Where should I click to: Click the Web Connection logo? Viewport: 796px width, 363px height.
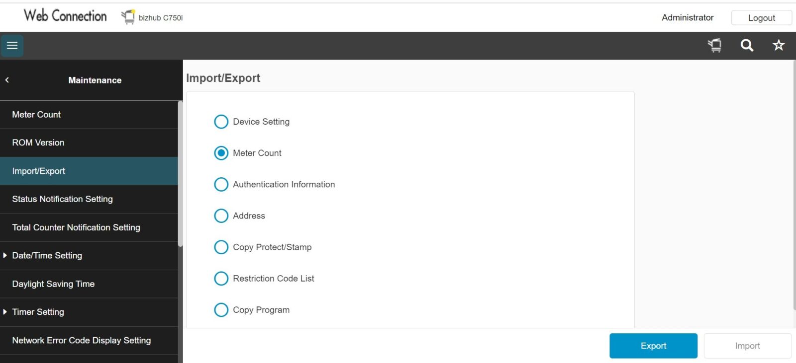(x=65, y=16)
